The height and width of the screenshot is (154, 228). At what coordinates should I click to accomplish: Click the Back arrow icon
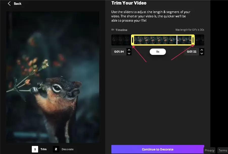tap(9, 4)
